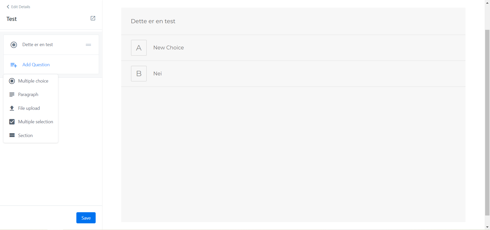Screen dimensions: 490x230
Task: Click the Save button
Action: click(x=86, y=218)
